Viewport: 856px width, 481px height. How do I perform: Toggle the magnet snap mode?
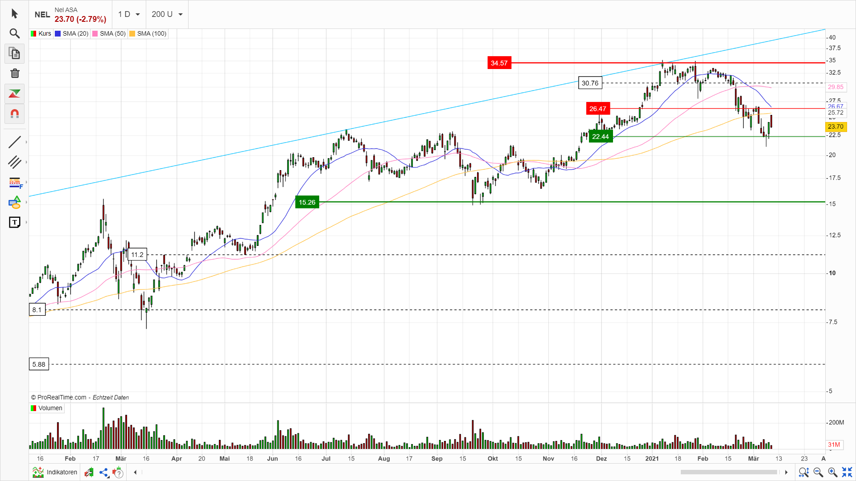14,114
